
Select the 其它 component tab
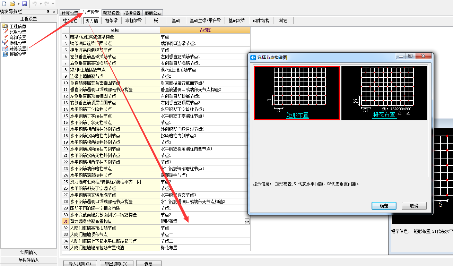tap(283, 21)
